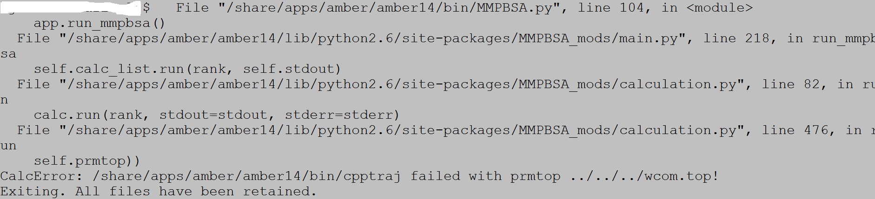Click the shell prompt dollar sign
875x199 pixels.
[x=146, y=8]
